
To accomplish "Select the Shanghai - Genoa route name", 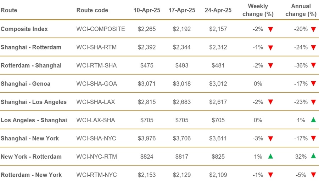I will pyautogui.click(x=26, y=84).
